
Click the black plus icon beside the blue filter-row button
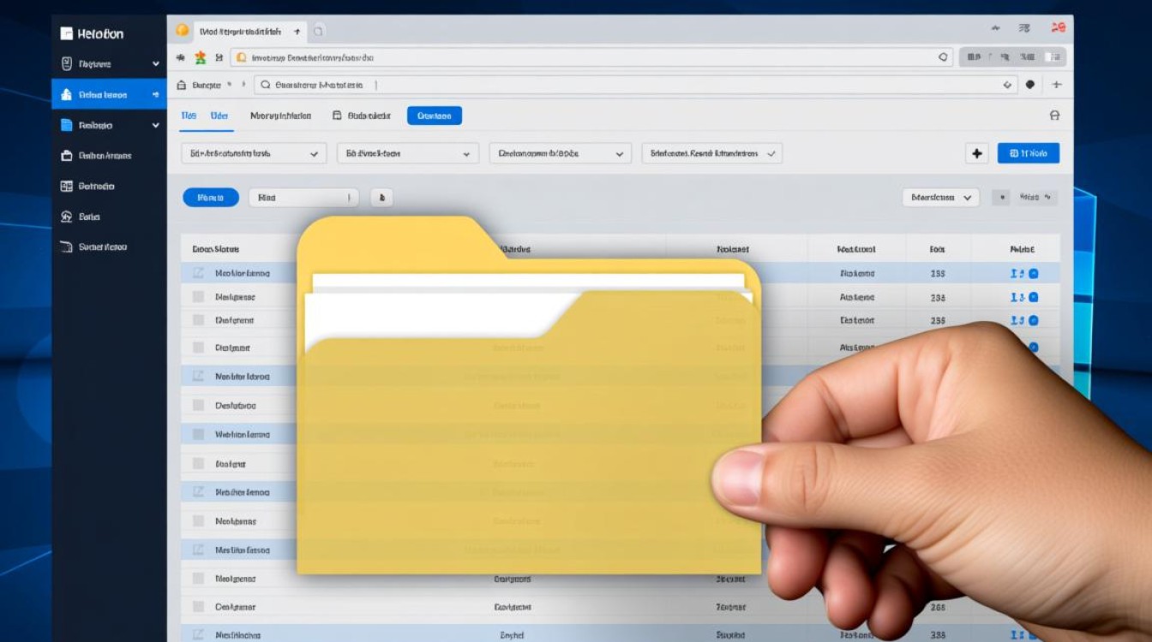pyautogui.click(x=976, y=153)
